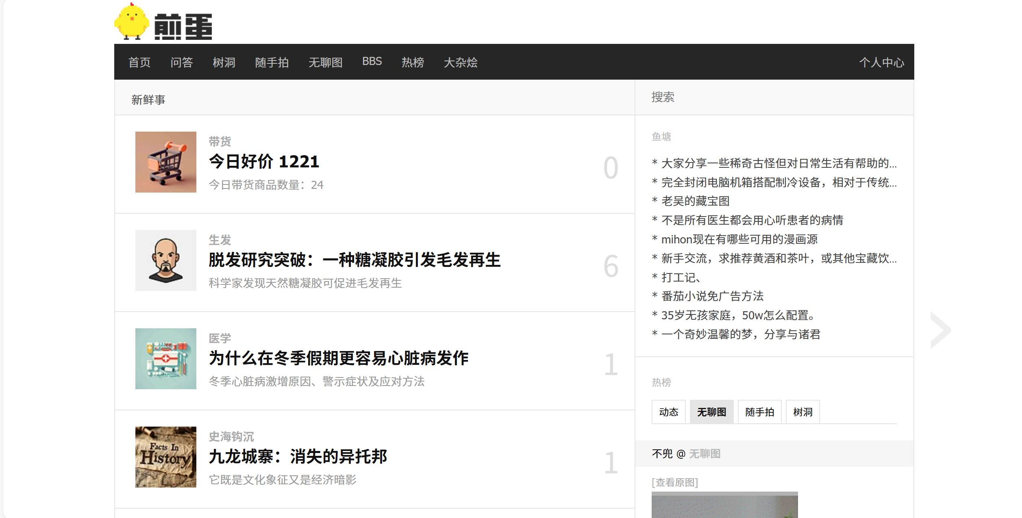Viewport: 1022px width, 518px height.
Task: Click the 史海钩沉 category tag
Action: point(231,436)
